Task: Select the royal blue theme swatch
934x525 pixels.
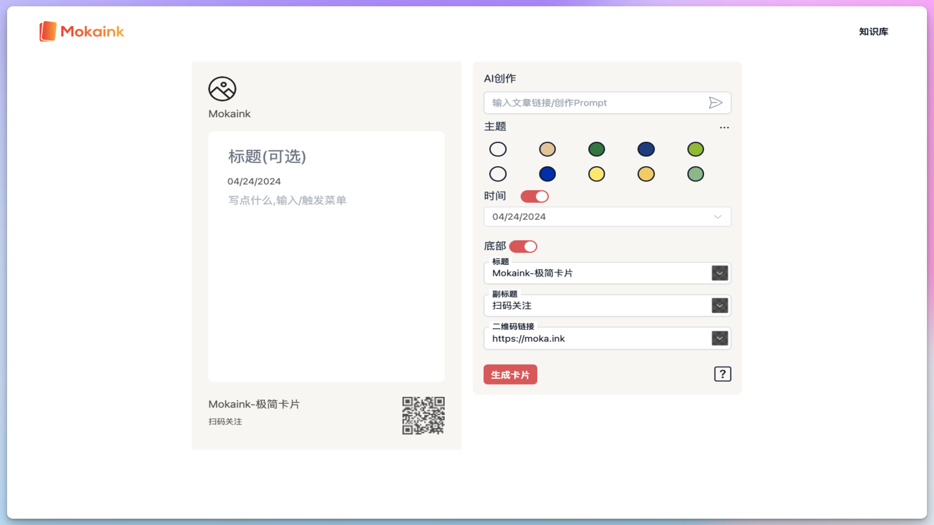Action: click(x=547, y=174)
